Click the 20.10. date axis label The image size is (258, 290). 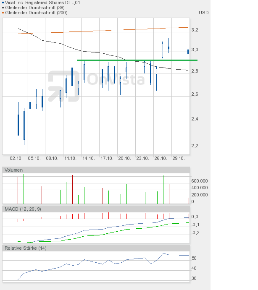point(124,159)
